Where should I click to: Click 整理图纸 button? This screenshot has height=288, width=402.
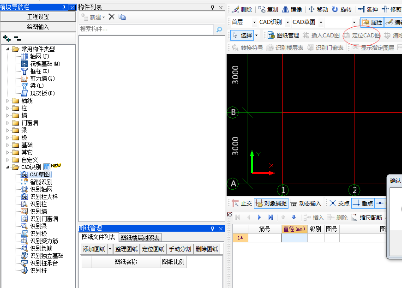pyautogui.click(x=126, y=249)
